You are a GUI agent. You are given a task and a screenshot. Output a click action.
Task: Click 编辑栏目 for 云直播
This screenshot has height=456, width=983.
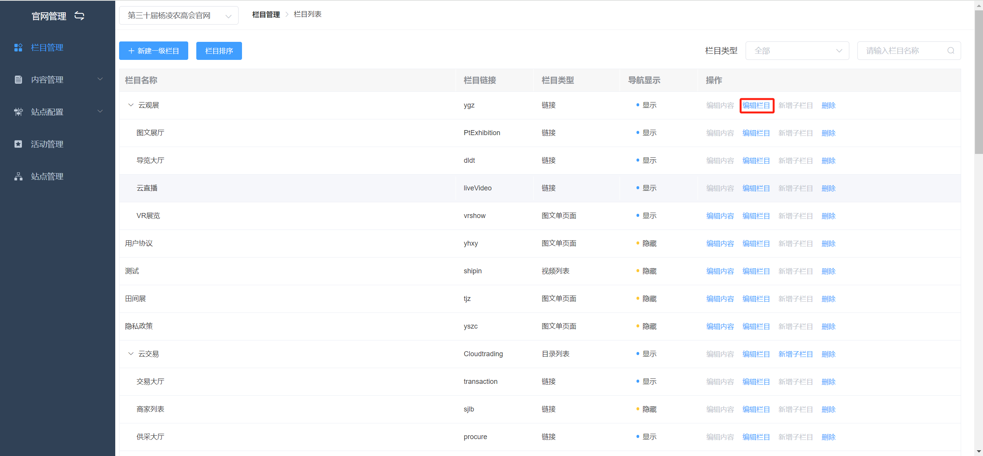point(756,188)
